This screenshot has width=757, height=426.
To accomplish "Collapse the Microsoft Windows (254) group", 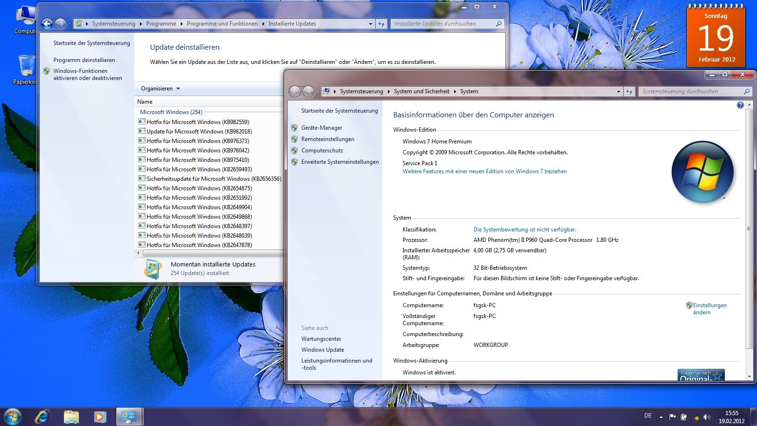I will (x=171, y=112).
